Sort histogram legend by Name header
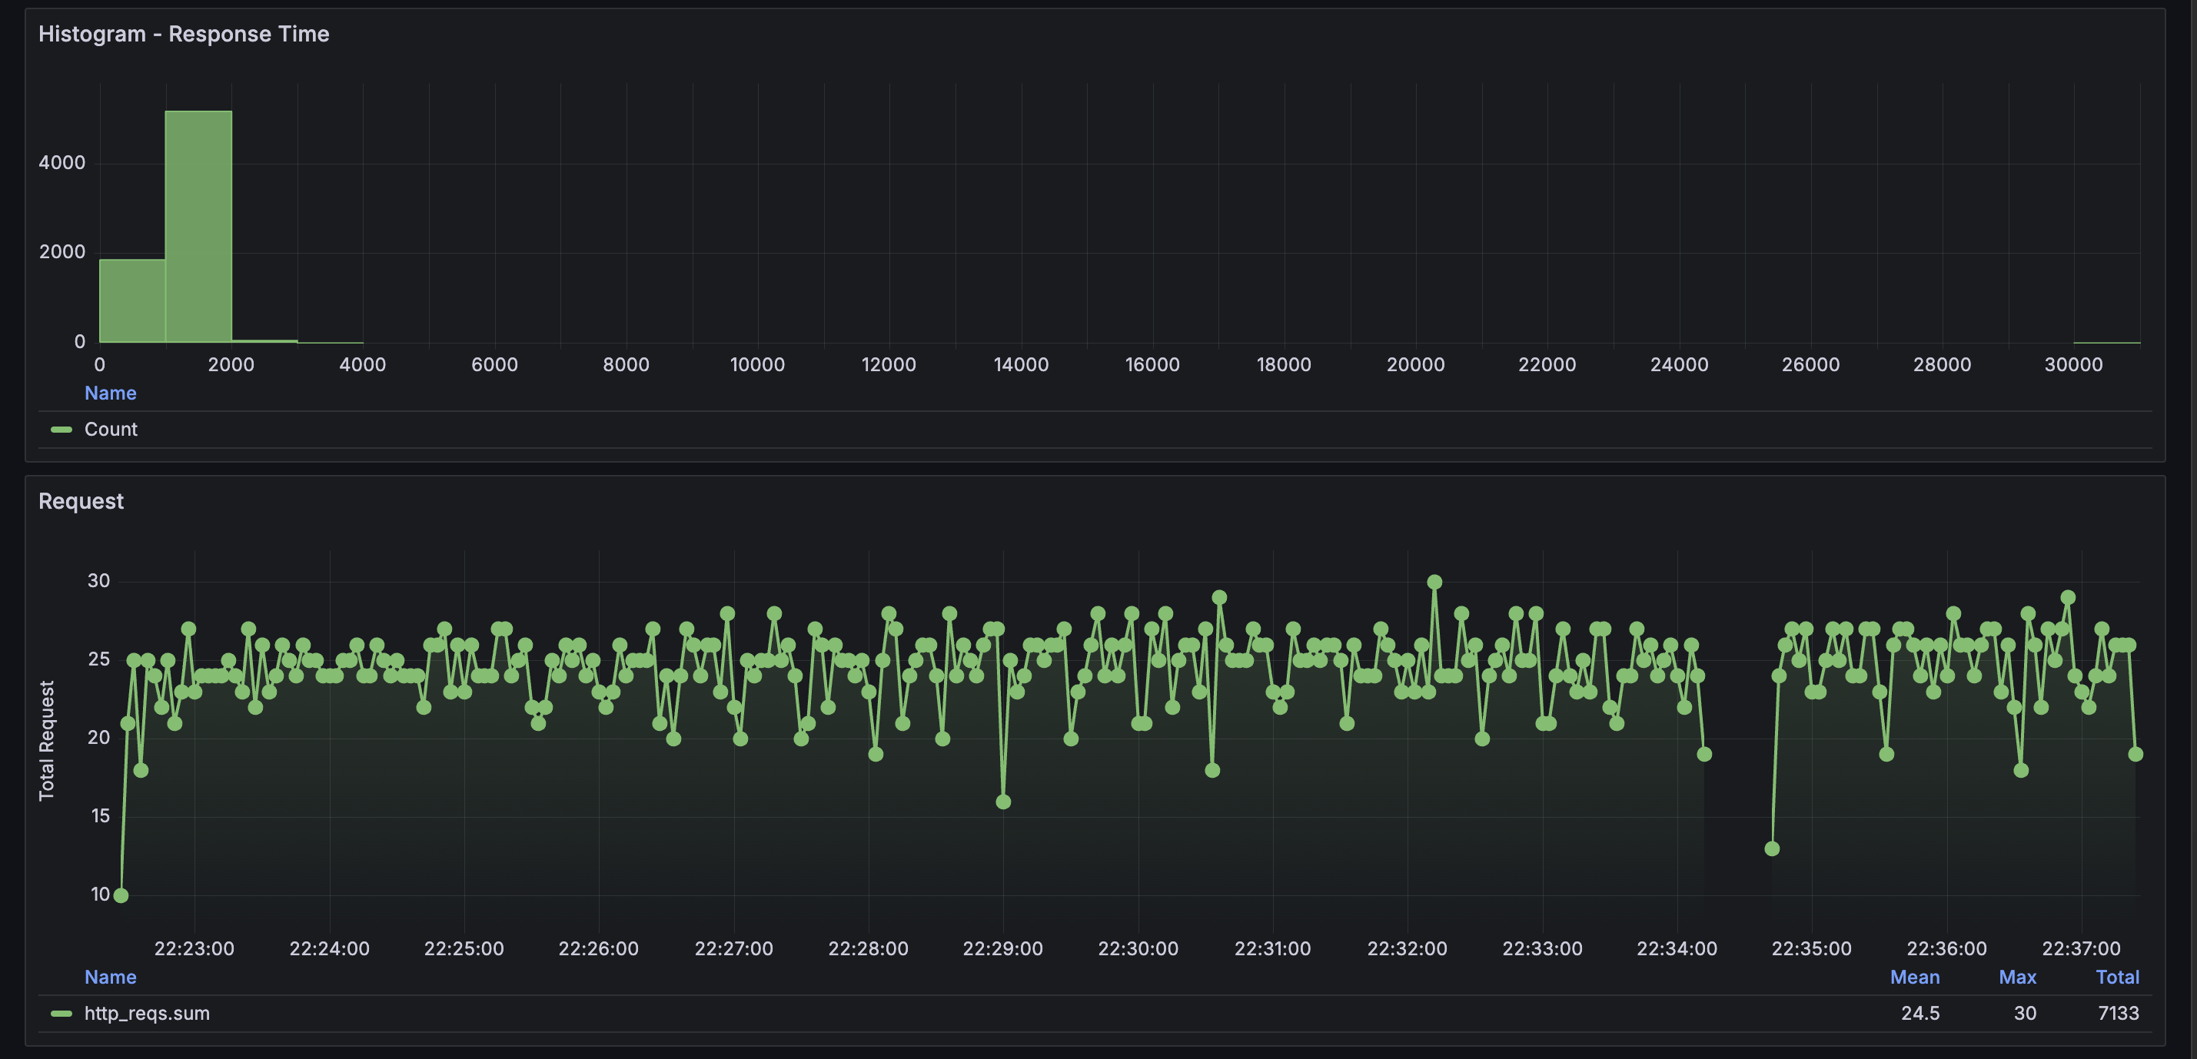The image size is (2197, 1059). tap(110, 393)
